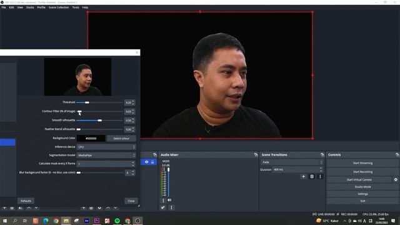The image size is (400, 225).
Task: Close the filter dialog with the Close button
Action: pos(131,201)
